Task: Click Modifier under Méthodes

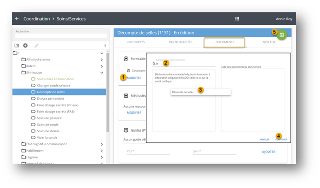Action: click(134, 112)
